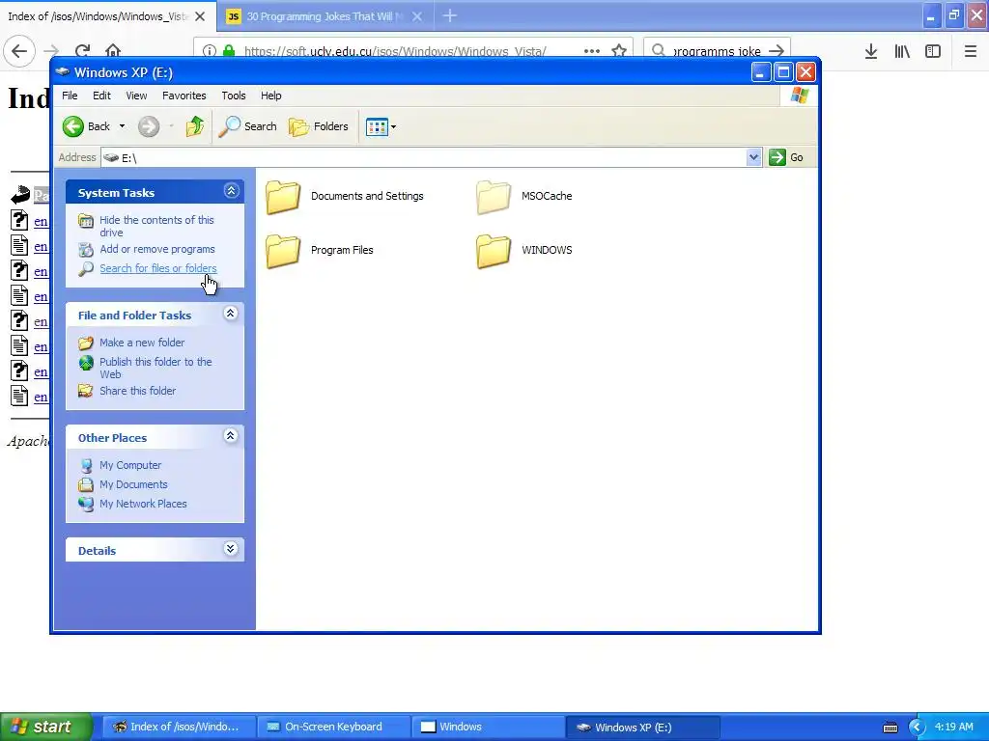Collapse the Other Places panel

coord(231,436)
